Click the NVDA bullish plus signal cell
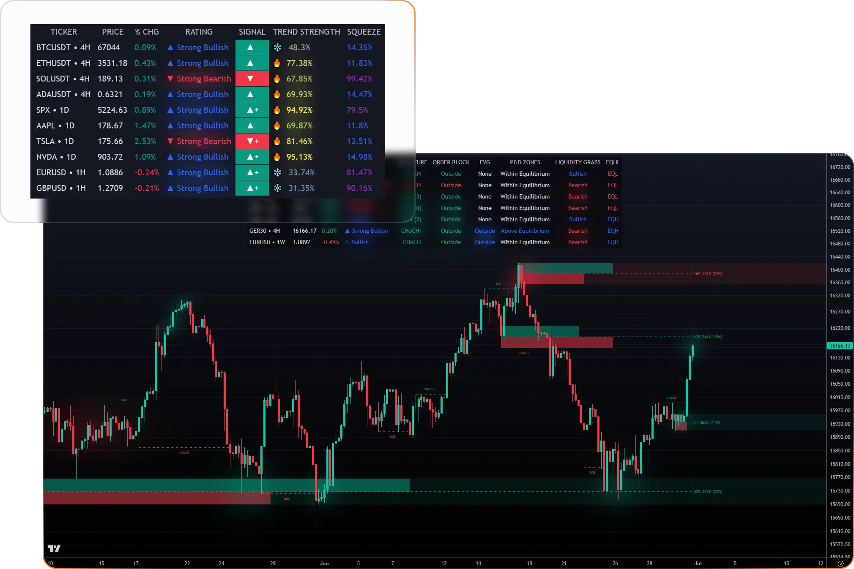Viewport: 854px width, 569px height. click(x=252, y=157)
